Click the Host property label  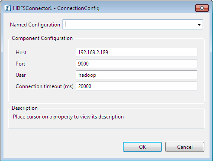[x=21, y=53]
